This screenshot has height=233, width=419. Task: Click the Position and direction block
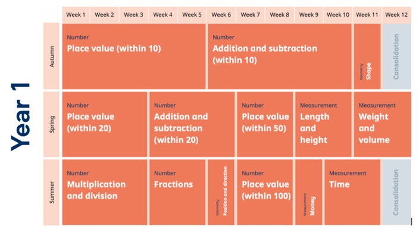pos(221,192)
